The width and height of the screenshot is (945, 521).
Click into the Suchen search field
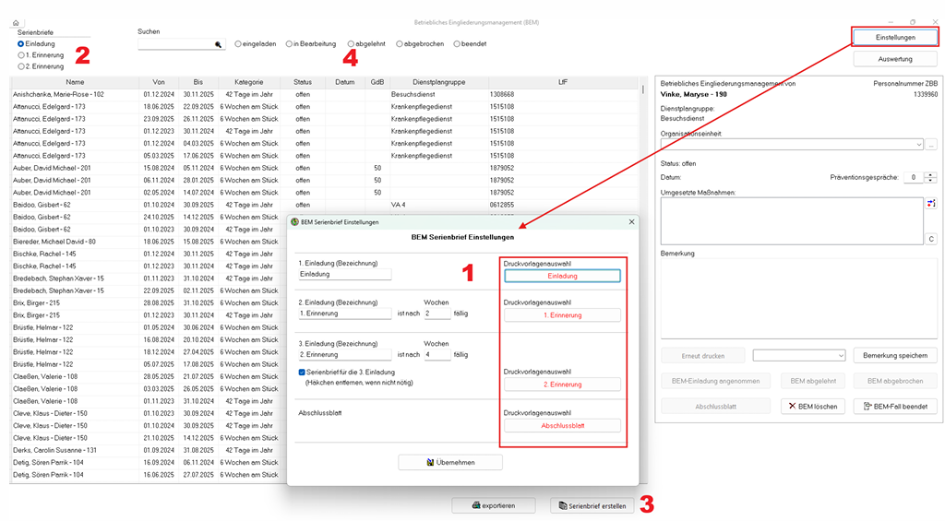coord(176,44)
